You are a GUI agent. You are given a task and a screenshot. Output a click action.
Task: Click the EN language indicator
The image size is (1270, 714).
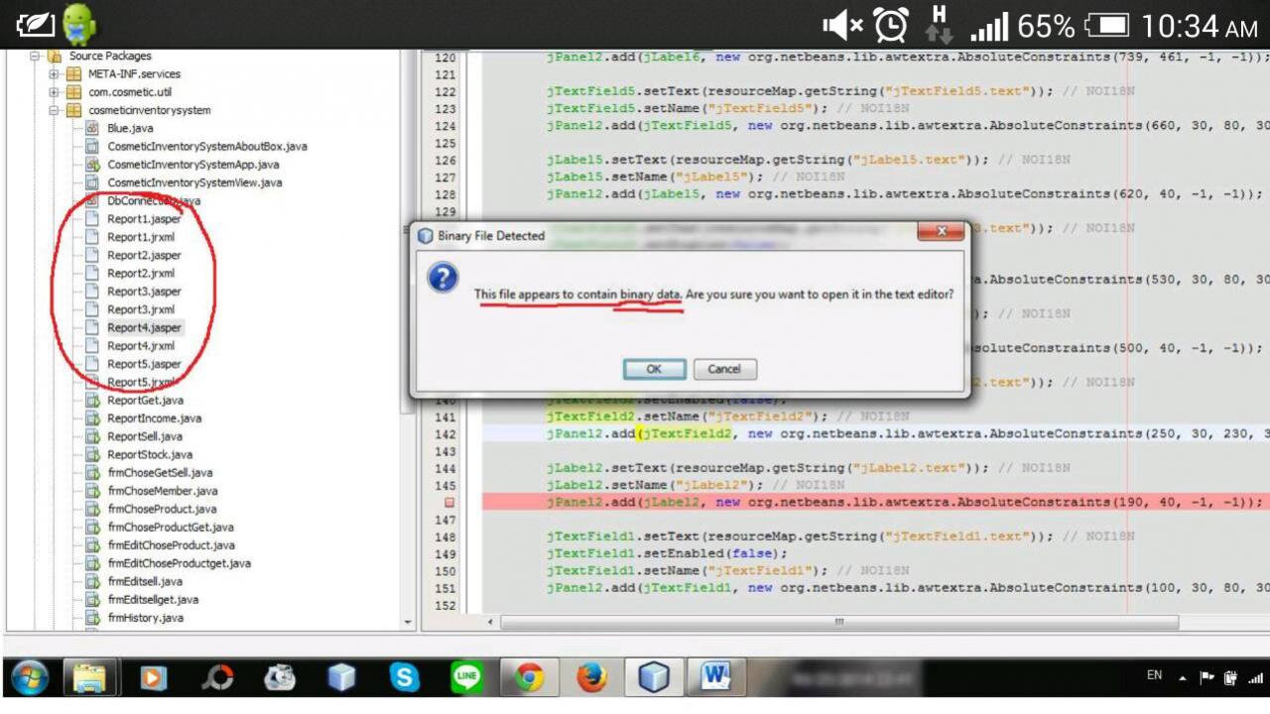1154,675
